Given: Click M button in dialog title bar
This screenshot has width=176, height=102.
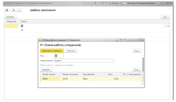Looking at the screenshot, I should point(128,40).
